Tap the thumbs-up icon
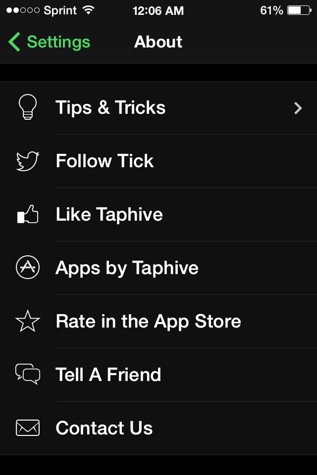The width and height of the screenshot is (317, 475). (28, 215)
